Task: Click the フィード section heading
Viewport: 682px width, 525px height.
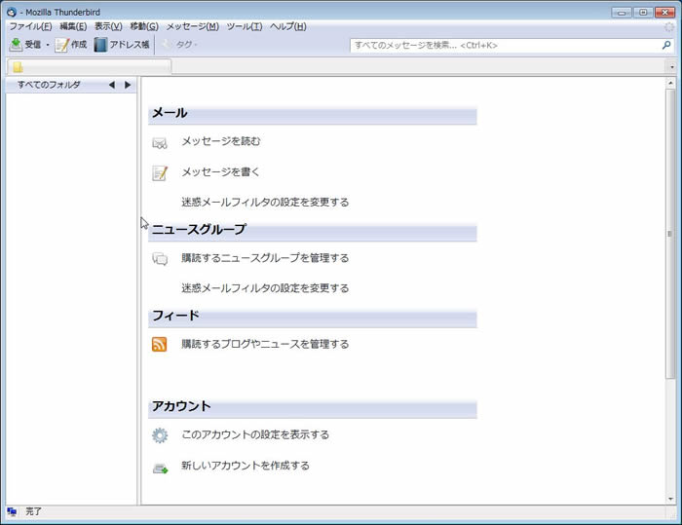Action: point(175,316)
